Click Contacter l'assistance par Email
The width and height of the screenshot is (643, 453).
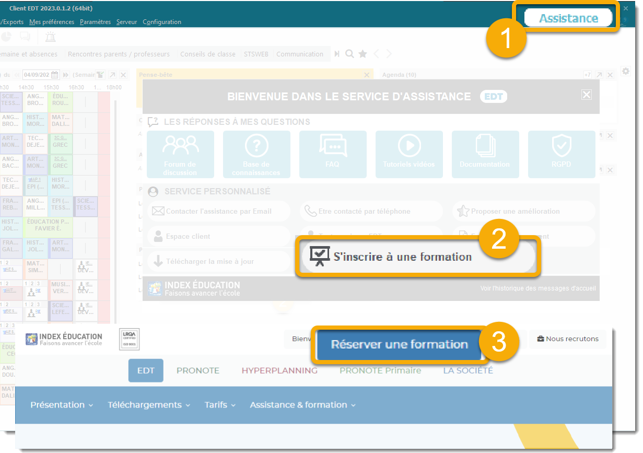coord(218,211)
